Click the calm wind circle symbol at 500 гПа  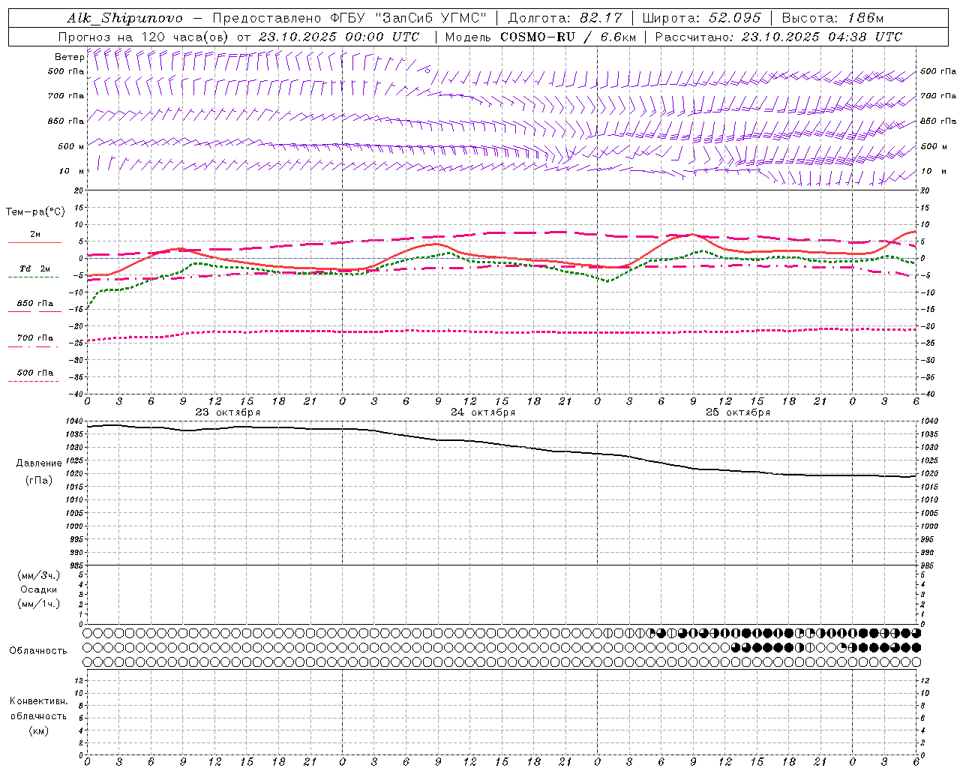[x=427, y=70]
